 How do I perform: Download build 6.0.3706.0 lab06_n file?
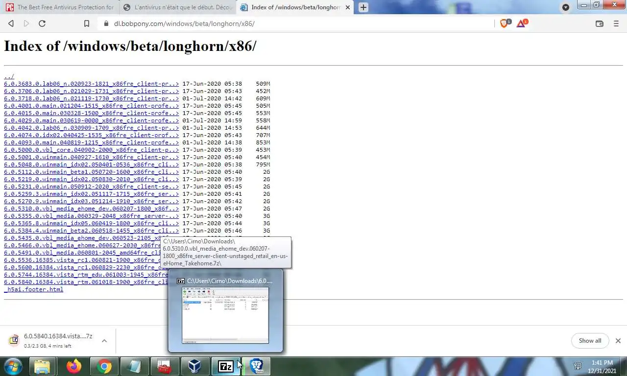click(92, 91)
